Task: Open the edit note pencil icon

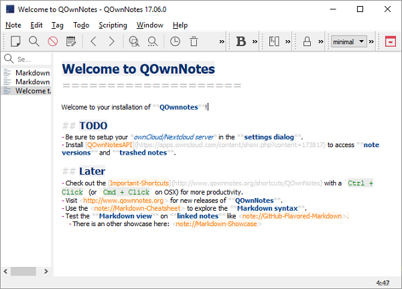Action: click(x=71, y=41)
